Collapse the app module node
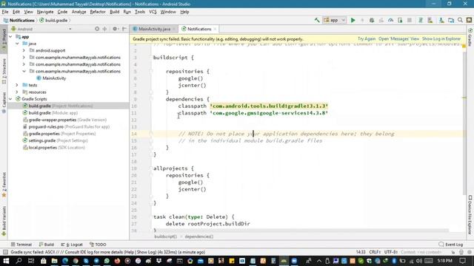The height and width of the screenshot is (266, 474). pyautogui.click(x=11, y=37)
